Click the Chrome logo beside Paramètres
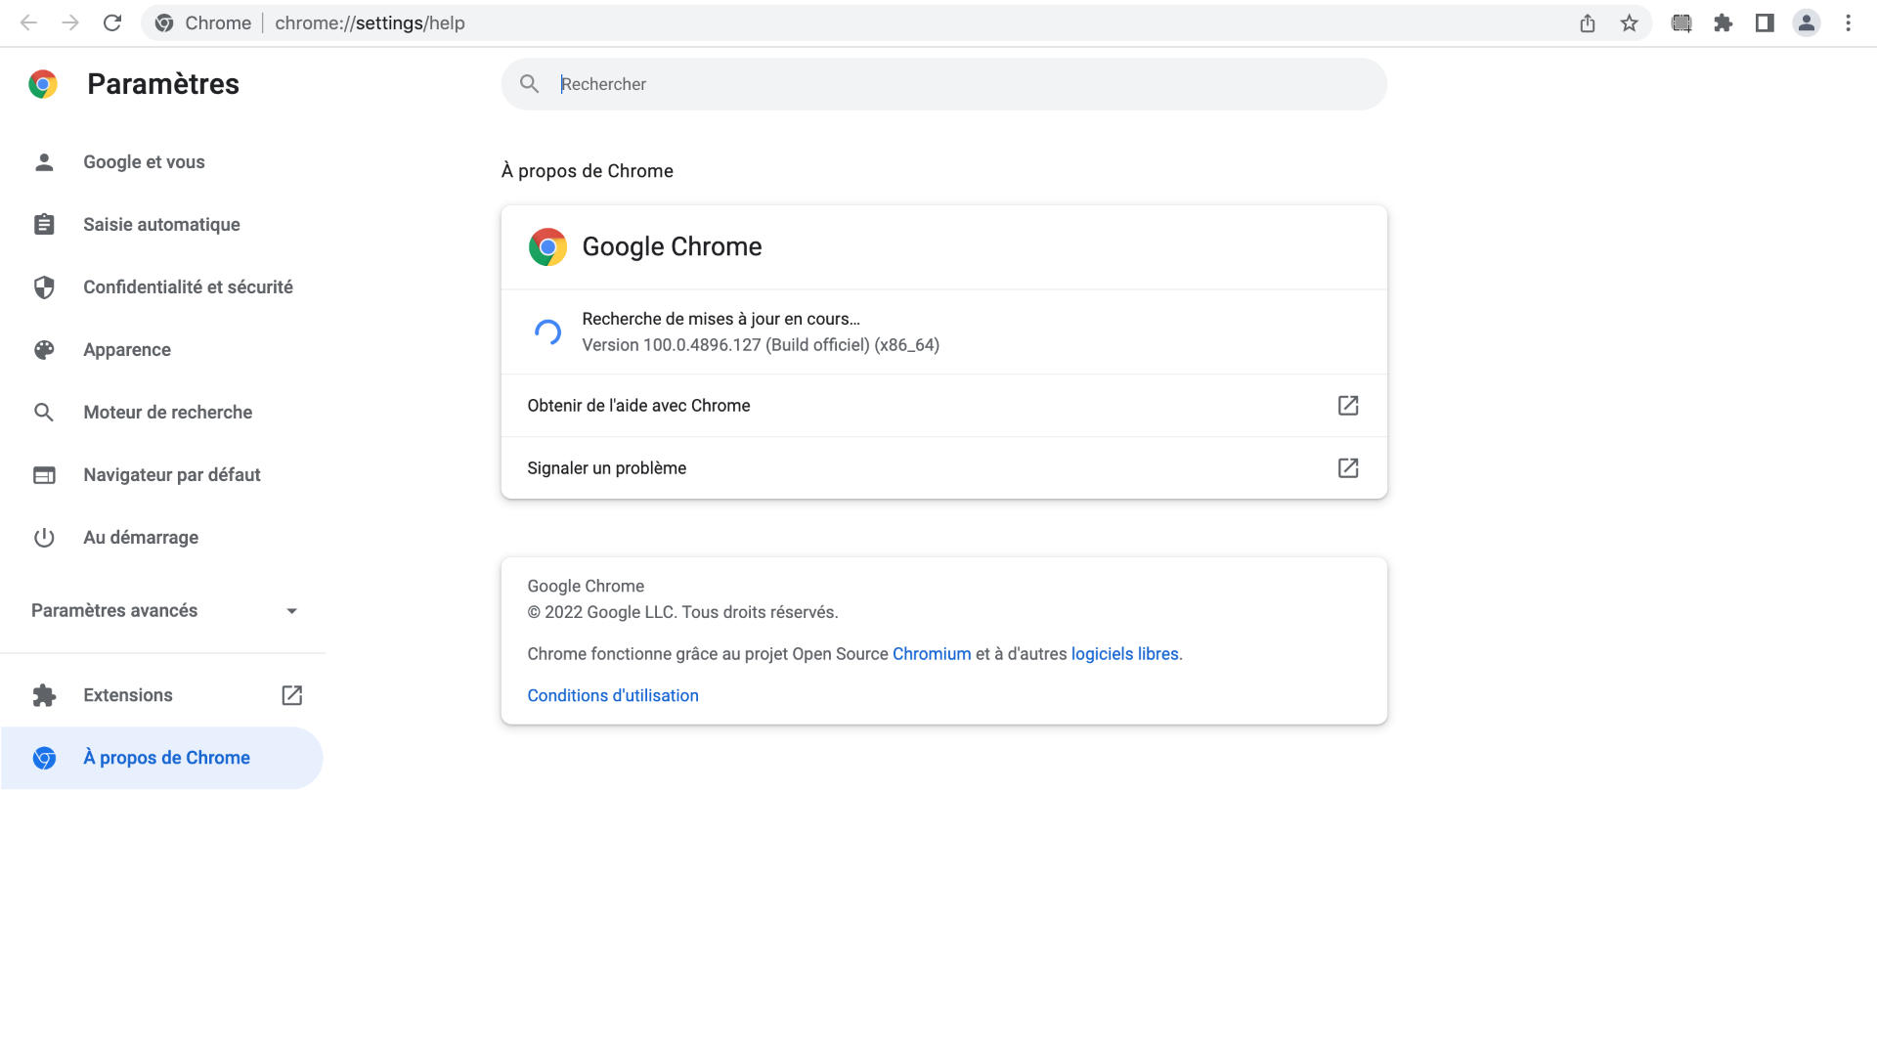The width and height of the screenshot is (1877, 1056). pos(43,84)
